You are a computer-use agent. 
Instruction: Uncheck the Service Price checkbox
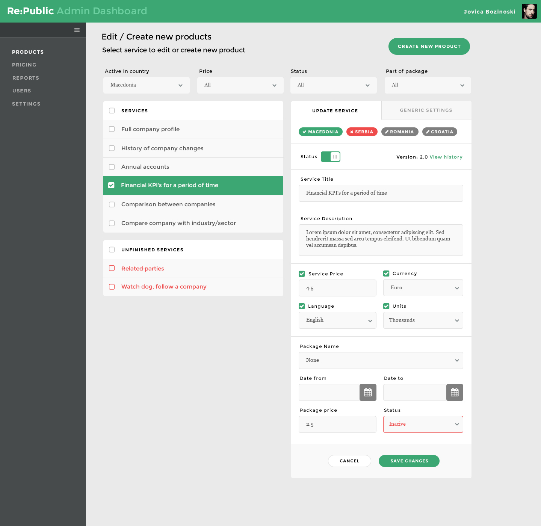pos(302,274)
